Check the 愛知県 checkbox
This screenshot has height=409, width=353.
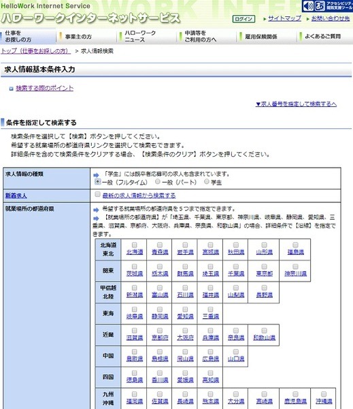[185, 309]
